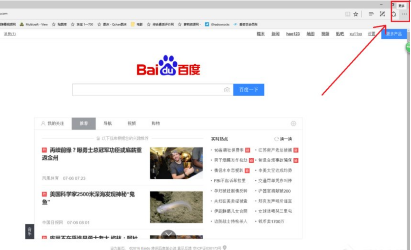Click 实时热点 section heading
Image resolution: width=411 pixels, height=250 pixels.
click(219, 139)
